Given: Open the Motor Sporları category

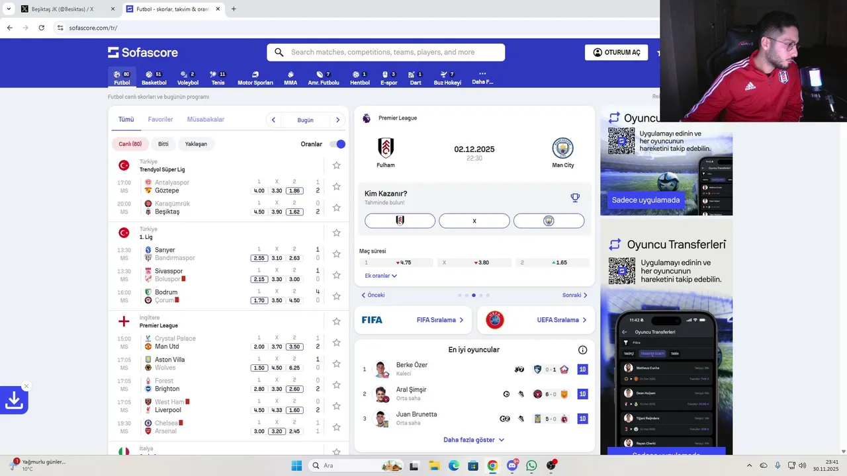Looking at the screenshot, I should [x=255, y=78].
